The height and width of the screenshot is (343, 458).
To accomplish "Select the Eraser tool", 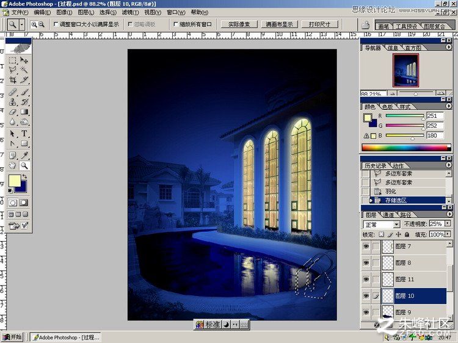I will tap(12, 112).
